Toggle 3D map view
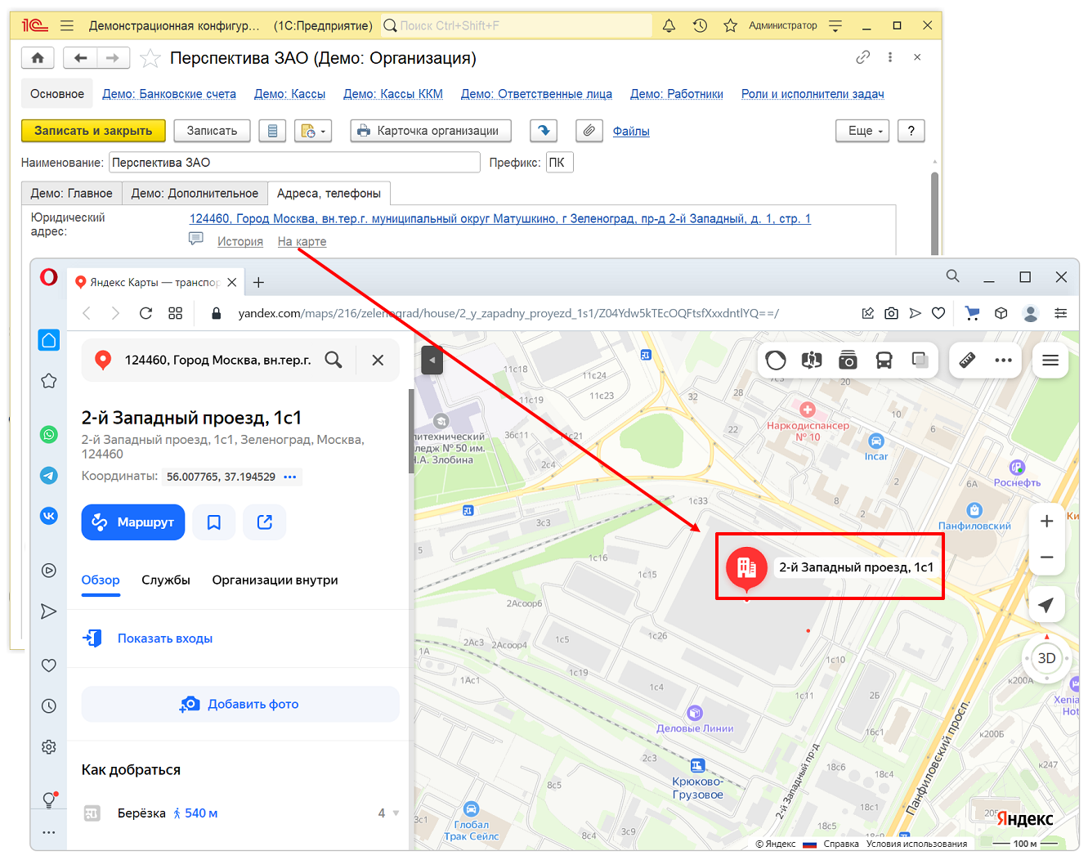Image resolution: width=1088 pixels, height=860 pixels. click(1046, 658)
